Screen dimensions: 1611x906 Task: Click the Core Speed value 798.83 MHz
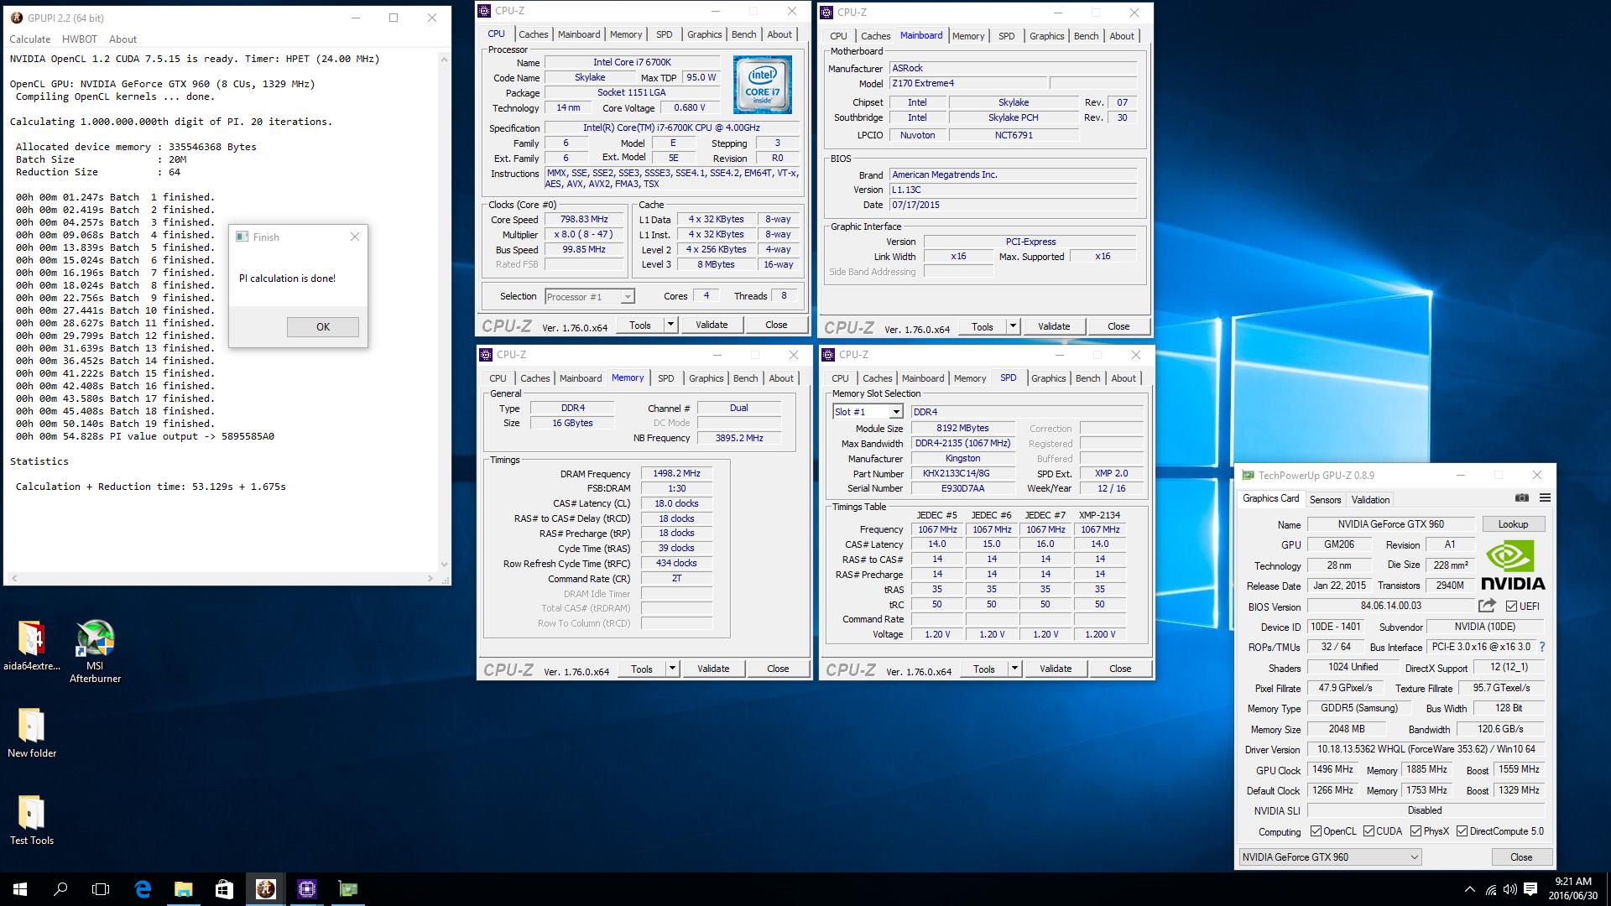(584, 219)
